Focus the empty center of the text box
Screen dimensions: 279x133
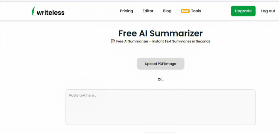point(160,108)
